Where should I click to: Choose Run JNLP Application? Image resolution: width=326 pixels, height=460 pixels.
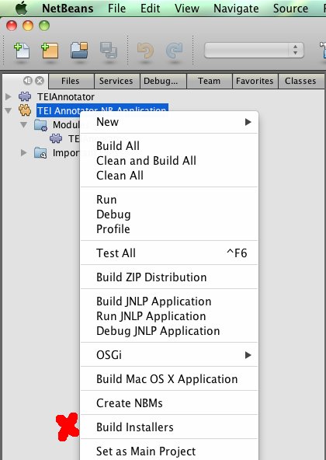point(169,316)
